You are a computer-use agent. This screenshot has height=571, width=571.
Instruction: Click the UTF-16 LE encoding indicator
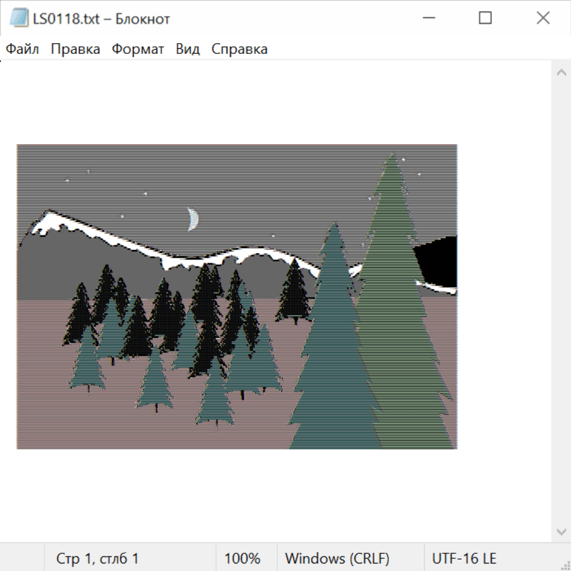tap(464, 558)
